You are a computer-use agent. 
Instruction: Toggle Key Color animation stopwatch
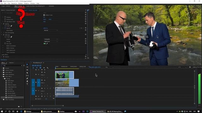click(x=5, y=44)
